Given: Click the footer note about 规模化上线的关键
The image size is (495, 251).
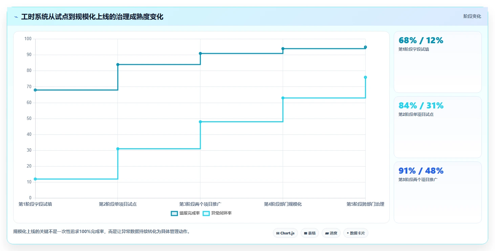Looking at the screenshot, I should click(102, 231).
